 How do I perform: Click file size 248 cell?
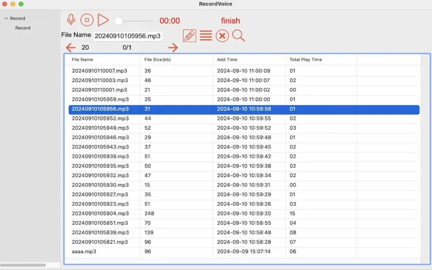(x=150, y=213)
